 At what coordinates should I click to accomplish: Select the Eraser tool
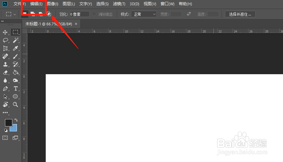tap(6, 72)
